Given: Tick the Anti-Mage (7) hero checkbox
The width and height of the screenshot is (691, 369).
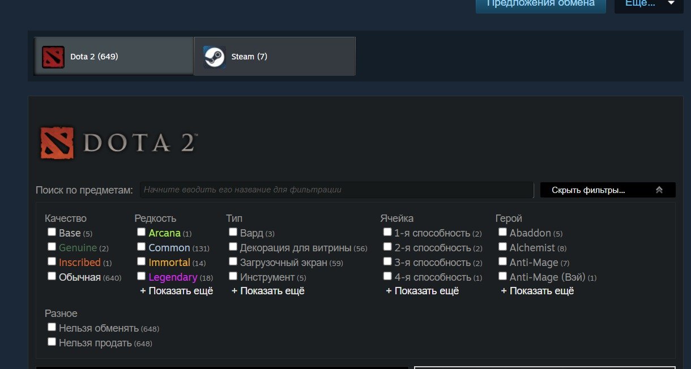Looking at the screenshot, I should coord(503,261).
